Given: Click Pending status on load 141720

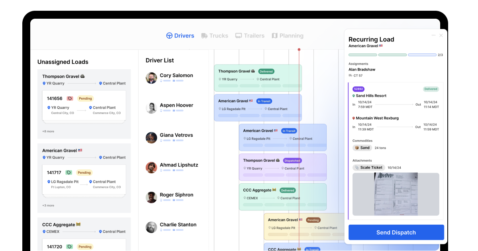Looking at the screenshot, I should (x=85, y=247).
